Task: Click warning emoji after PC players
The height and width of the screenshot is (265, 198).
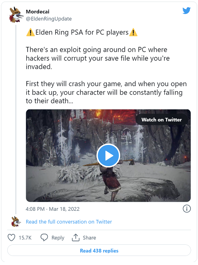Action: click(x=133, y=32)
